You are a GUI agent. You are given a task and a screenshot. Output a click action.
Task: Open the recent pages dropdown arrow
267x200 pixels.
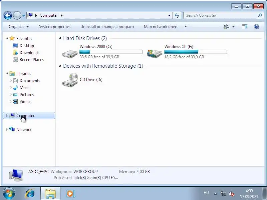click(x=24, y=15)
